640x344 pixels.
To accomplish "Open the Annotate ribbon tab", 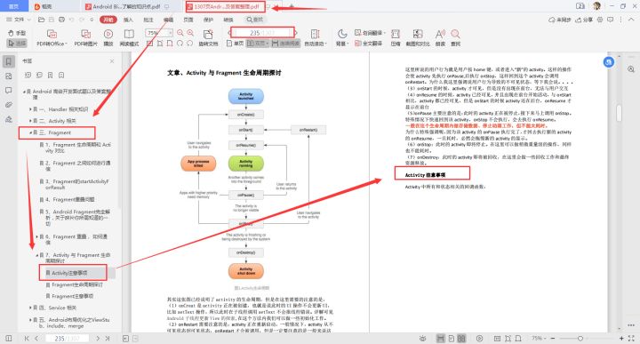I will [148, 20].
